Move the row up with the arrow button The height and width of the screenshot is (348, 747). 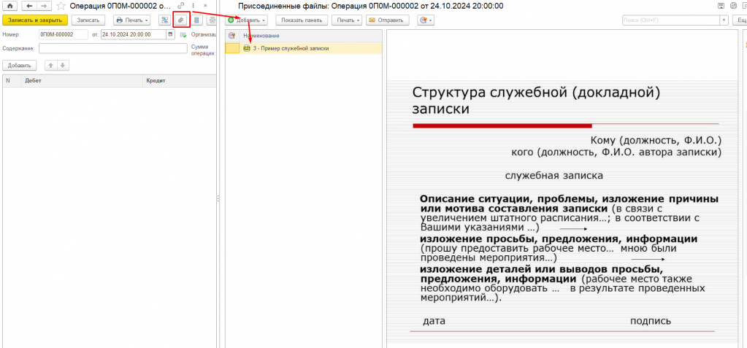click(51, 65)
